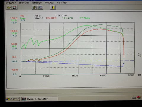Click the red tray icon in taskbar
Viewport: 142px width, 107px height.
(139, 97)
